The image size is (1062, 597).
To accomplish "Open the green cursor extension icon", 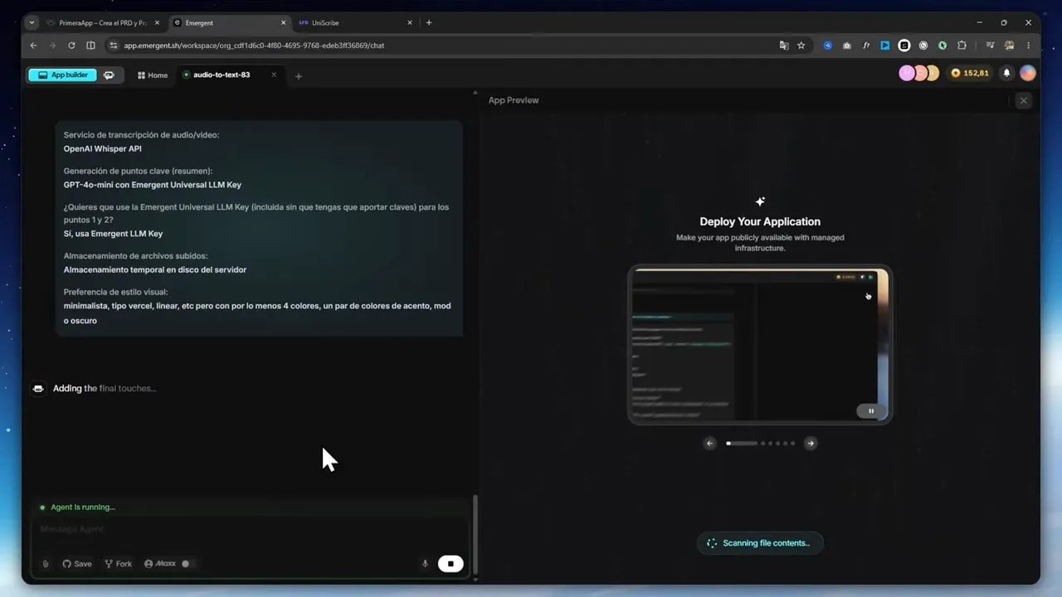I will click(943, 46).
